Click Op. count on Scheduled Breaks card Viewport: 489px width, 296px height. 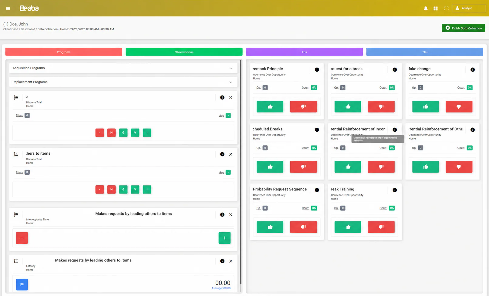tap(265, 148)
